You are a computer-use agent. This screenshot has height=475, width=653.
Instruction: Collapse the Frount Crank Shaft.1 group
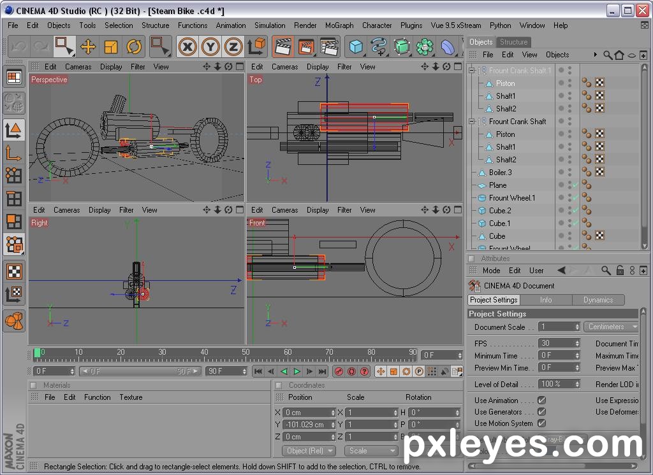click(x=471, y=71)
